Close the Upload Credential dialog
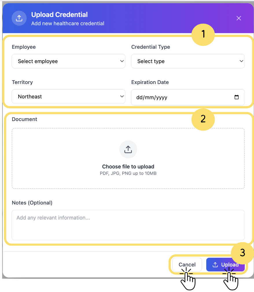Screen dimensions: 254x292 click(x=239, y=18)
